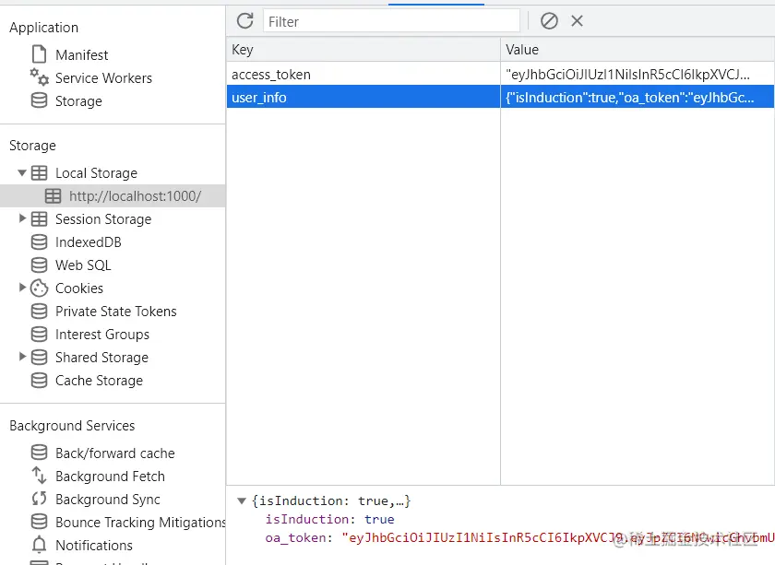Click the Manifest file icon
The image size is (775, 565).
[39, 54]
